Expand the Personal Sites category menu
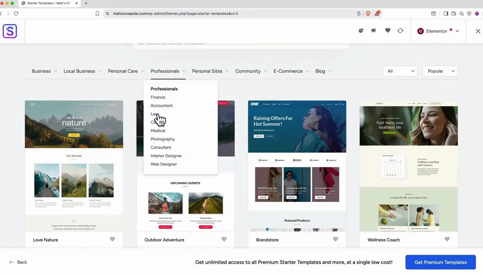This screenshot has height=275, width=483. (210, 71)
